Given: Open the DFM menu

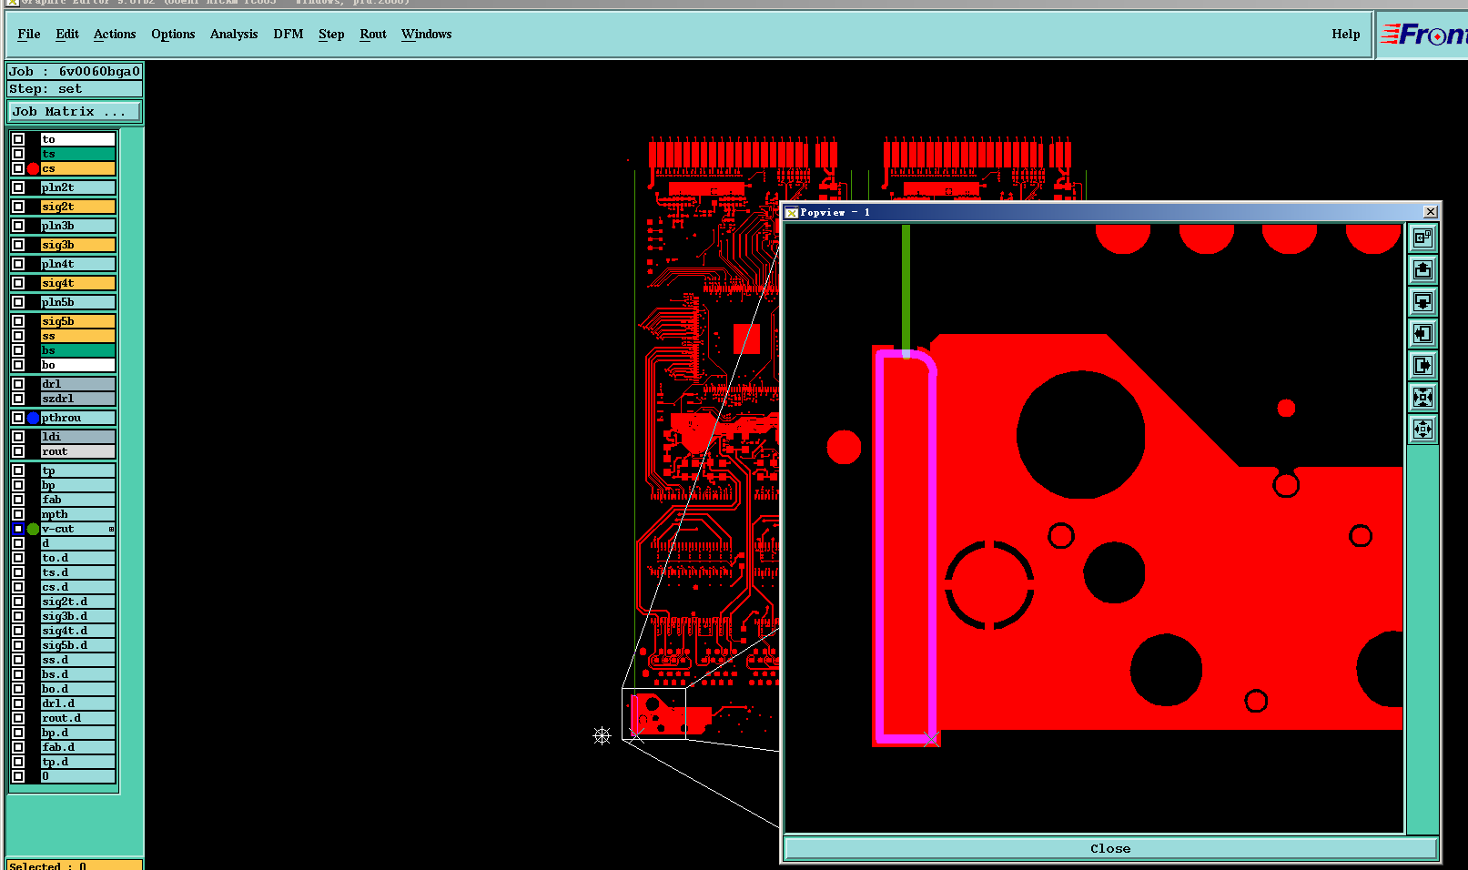Looking at the screenshot, I should (x=289, y=35).
